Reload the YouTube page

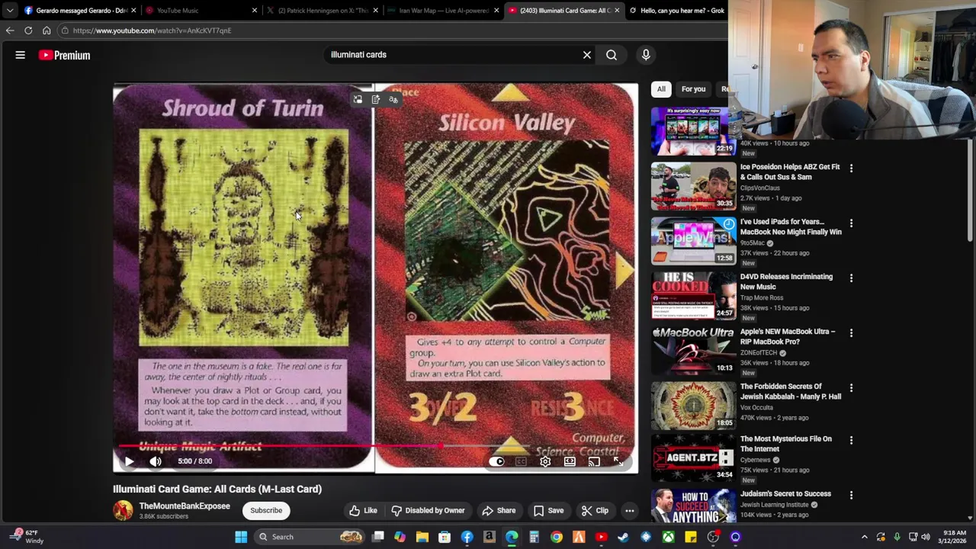tap(28, 30)
